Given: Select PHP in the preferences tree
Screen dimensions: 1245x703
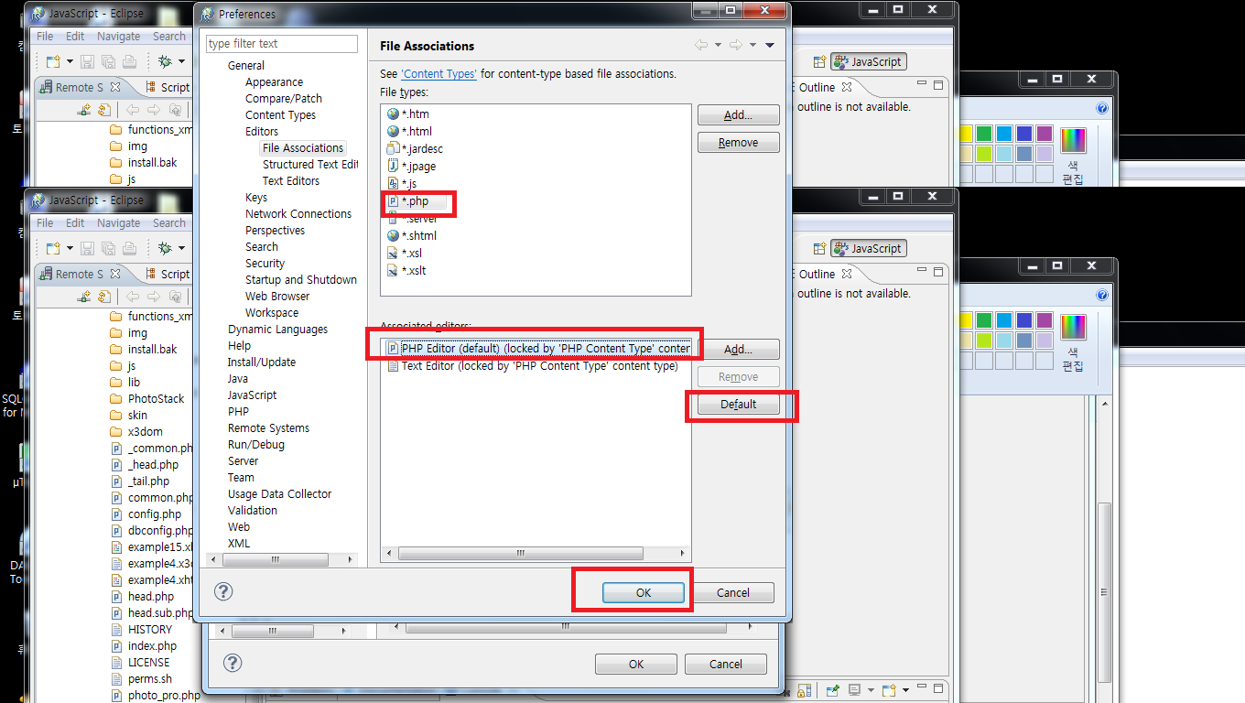Looking at the screenshot, I should [238, 412].
